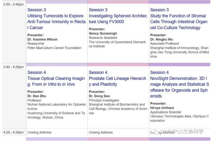This screenshot has width=211, height=141.
Task: Open 'Tissue Optical Clearing Imaging' session title
Action: (x=56, y=81)
